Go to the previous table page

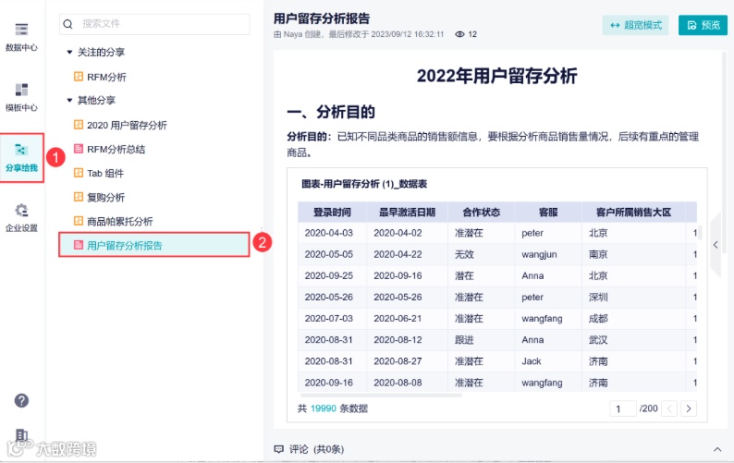coord(669,408)
